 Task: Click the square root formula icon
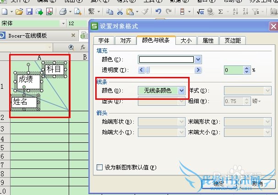pyautogui.click(x=200, y=12)
